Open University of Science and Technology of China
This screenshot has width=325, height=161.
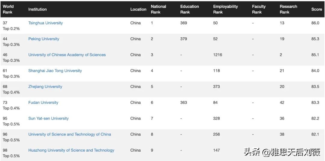pos(70,135)
